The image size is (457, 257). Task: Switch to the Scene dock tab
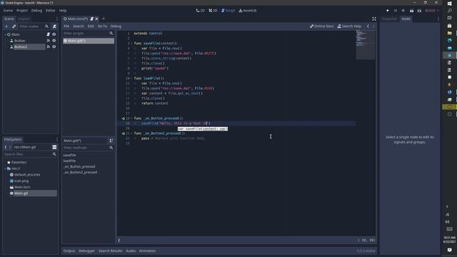click(9, 19)
